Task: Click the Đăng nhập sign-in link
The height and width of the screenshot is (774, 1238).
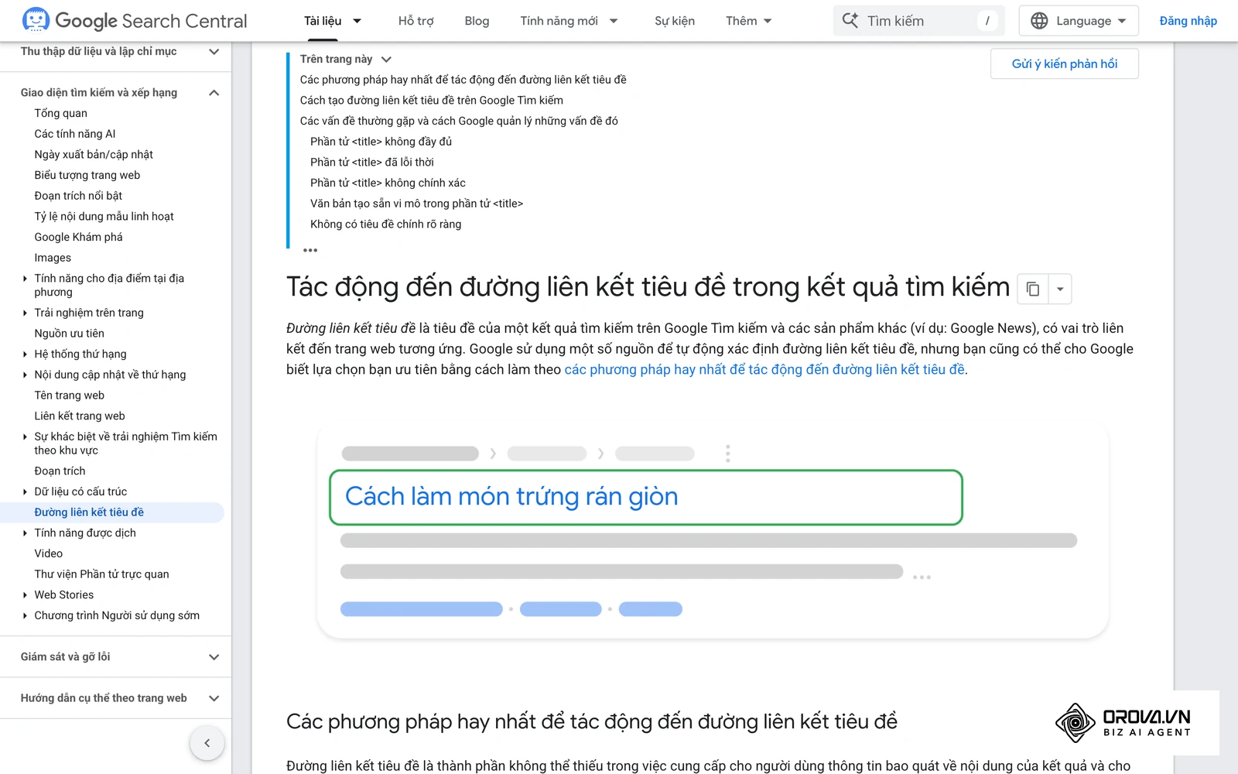Action: click(1188, 21)
